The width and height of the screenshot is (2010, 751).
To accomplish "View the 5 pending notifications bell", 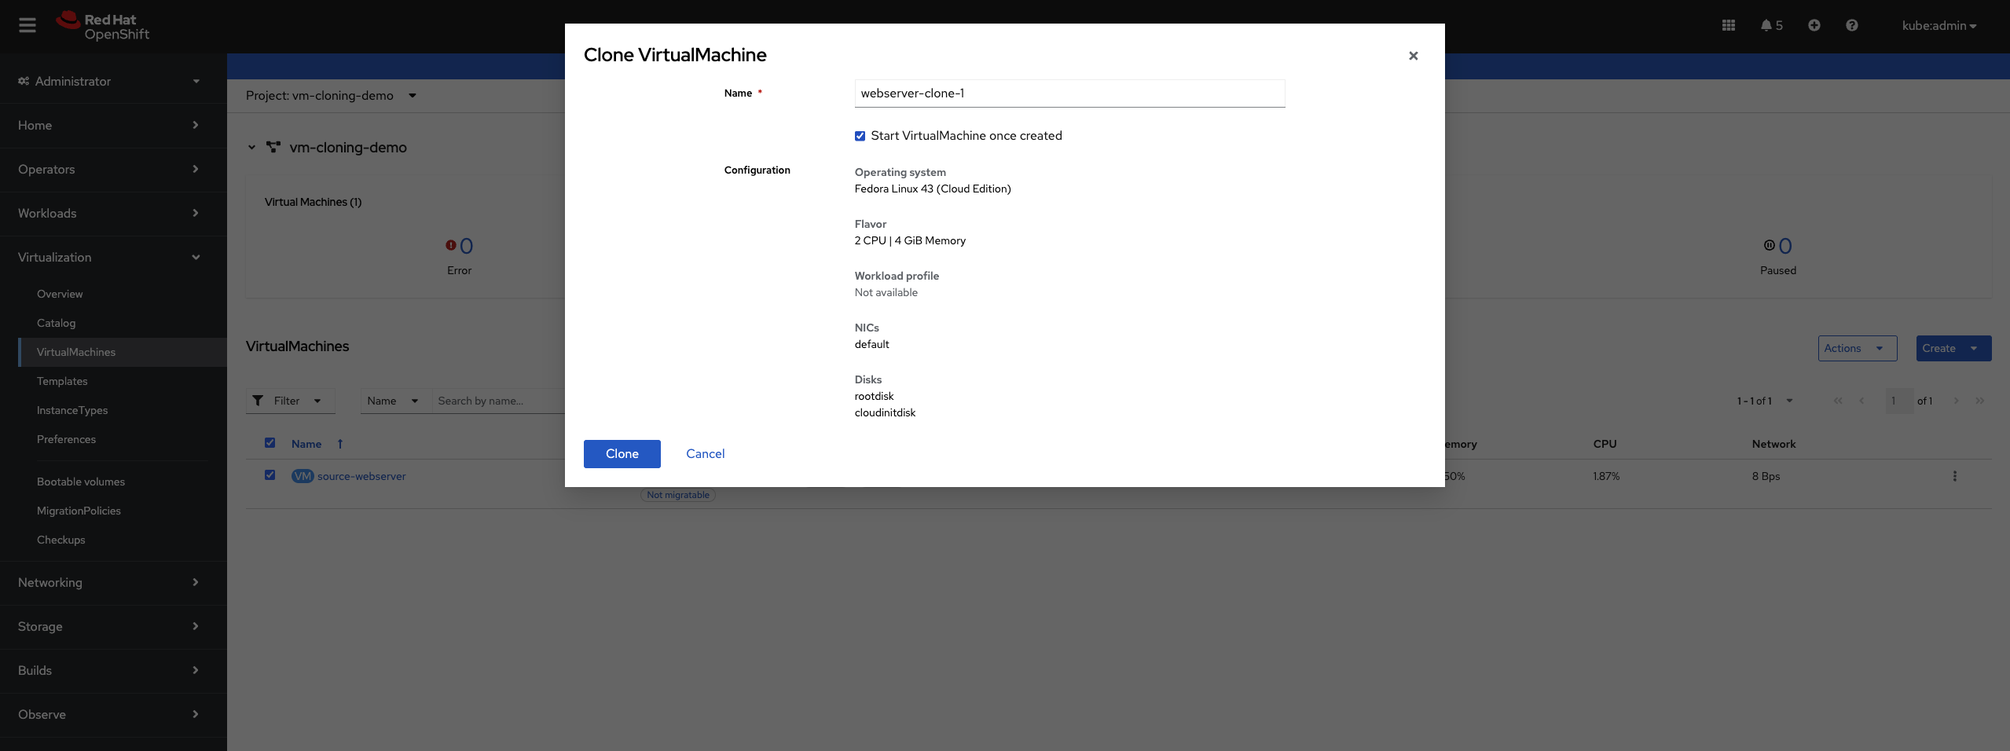I will tap(1770, 25).
